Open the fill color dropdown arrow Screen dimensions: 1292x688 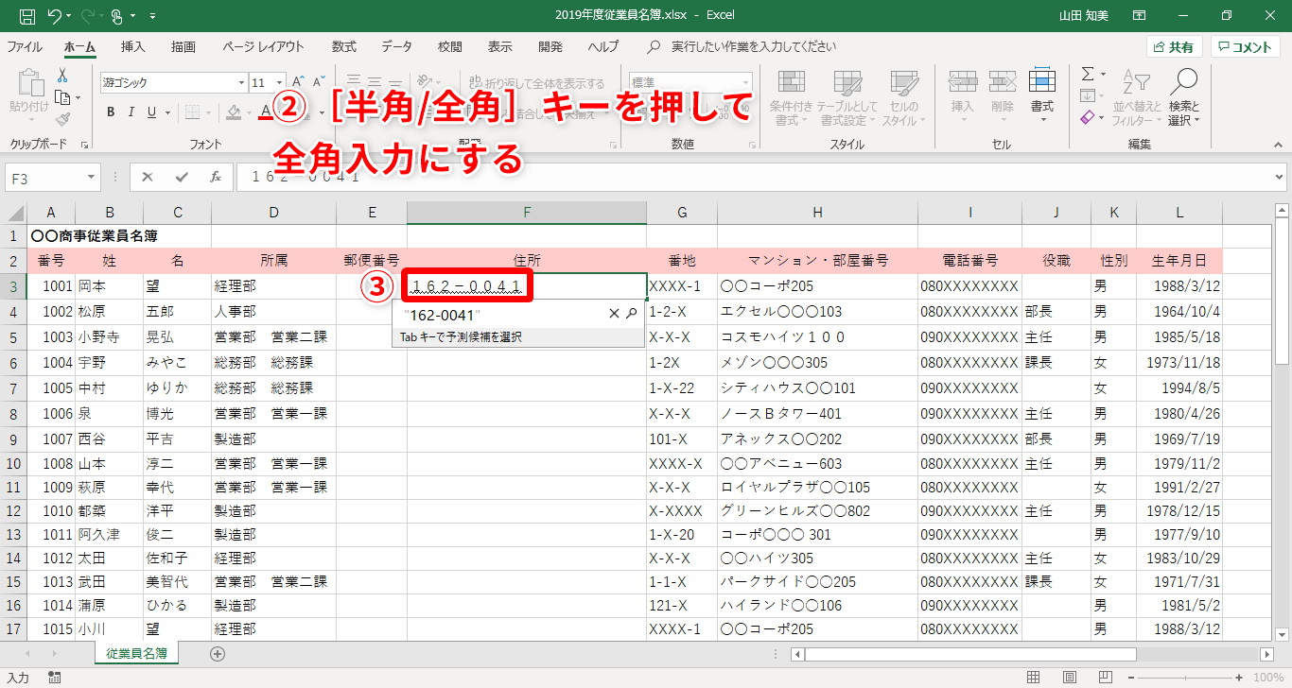[250, 112]
